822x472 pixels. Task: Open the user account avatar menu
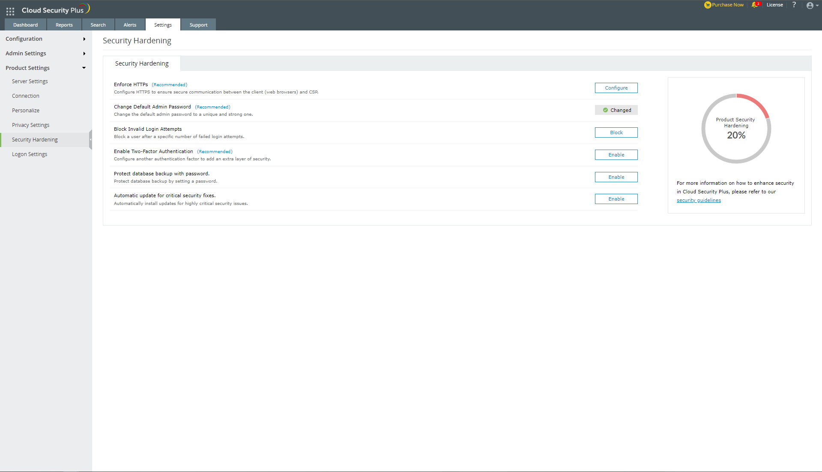click(x=812, y=6)
